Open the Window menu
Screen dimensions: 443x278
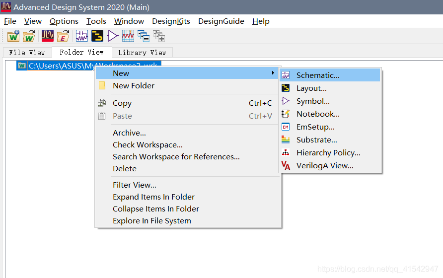tap(129, 21)
